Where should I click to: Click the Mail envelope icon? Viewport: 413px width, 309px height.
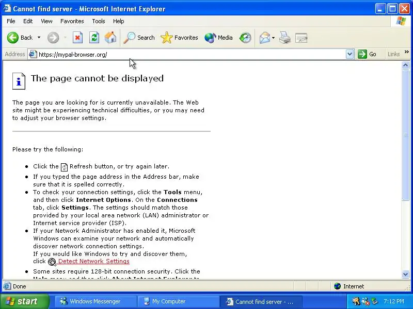point(265,38)
